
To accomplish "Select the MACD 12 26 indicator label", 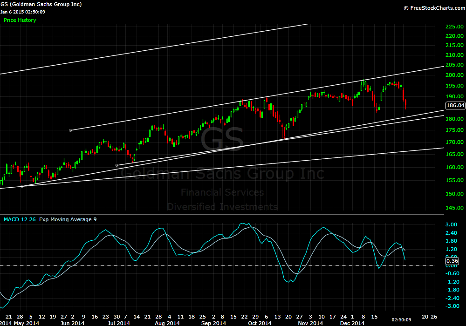I will click(20, 219).
